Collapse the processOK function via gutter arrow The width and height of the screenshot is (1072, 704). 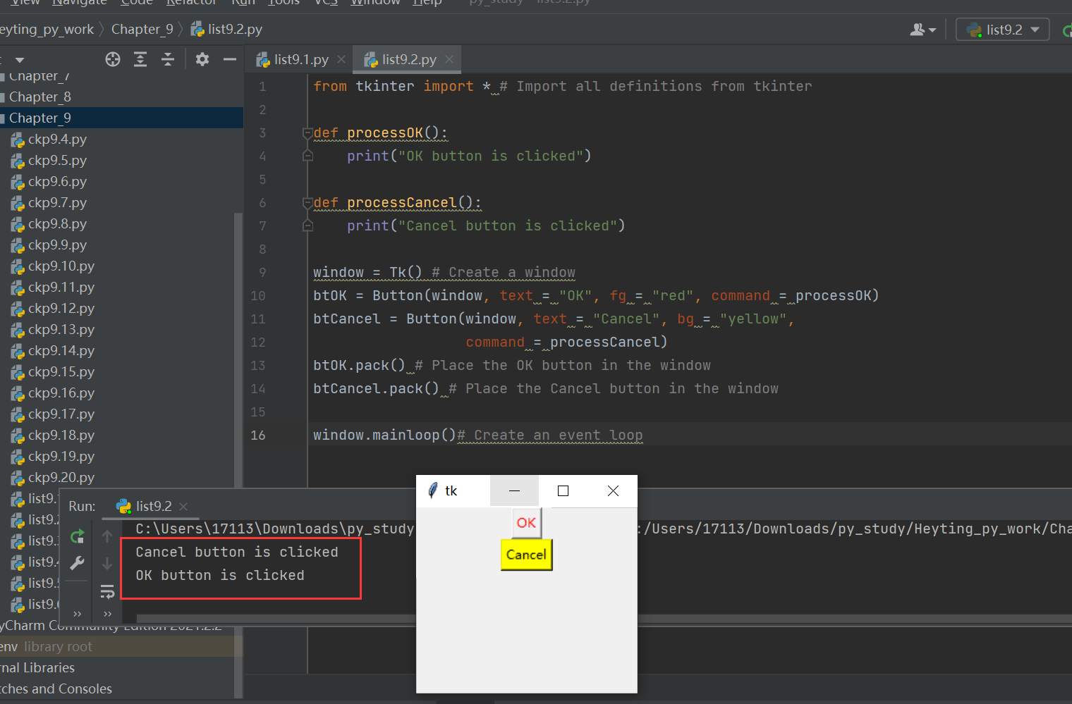pyautogui.click(x=307, y=132)
